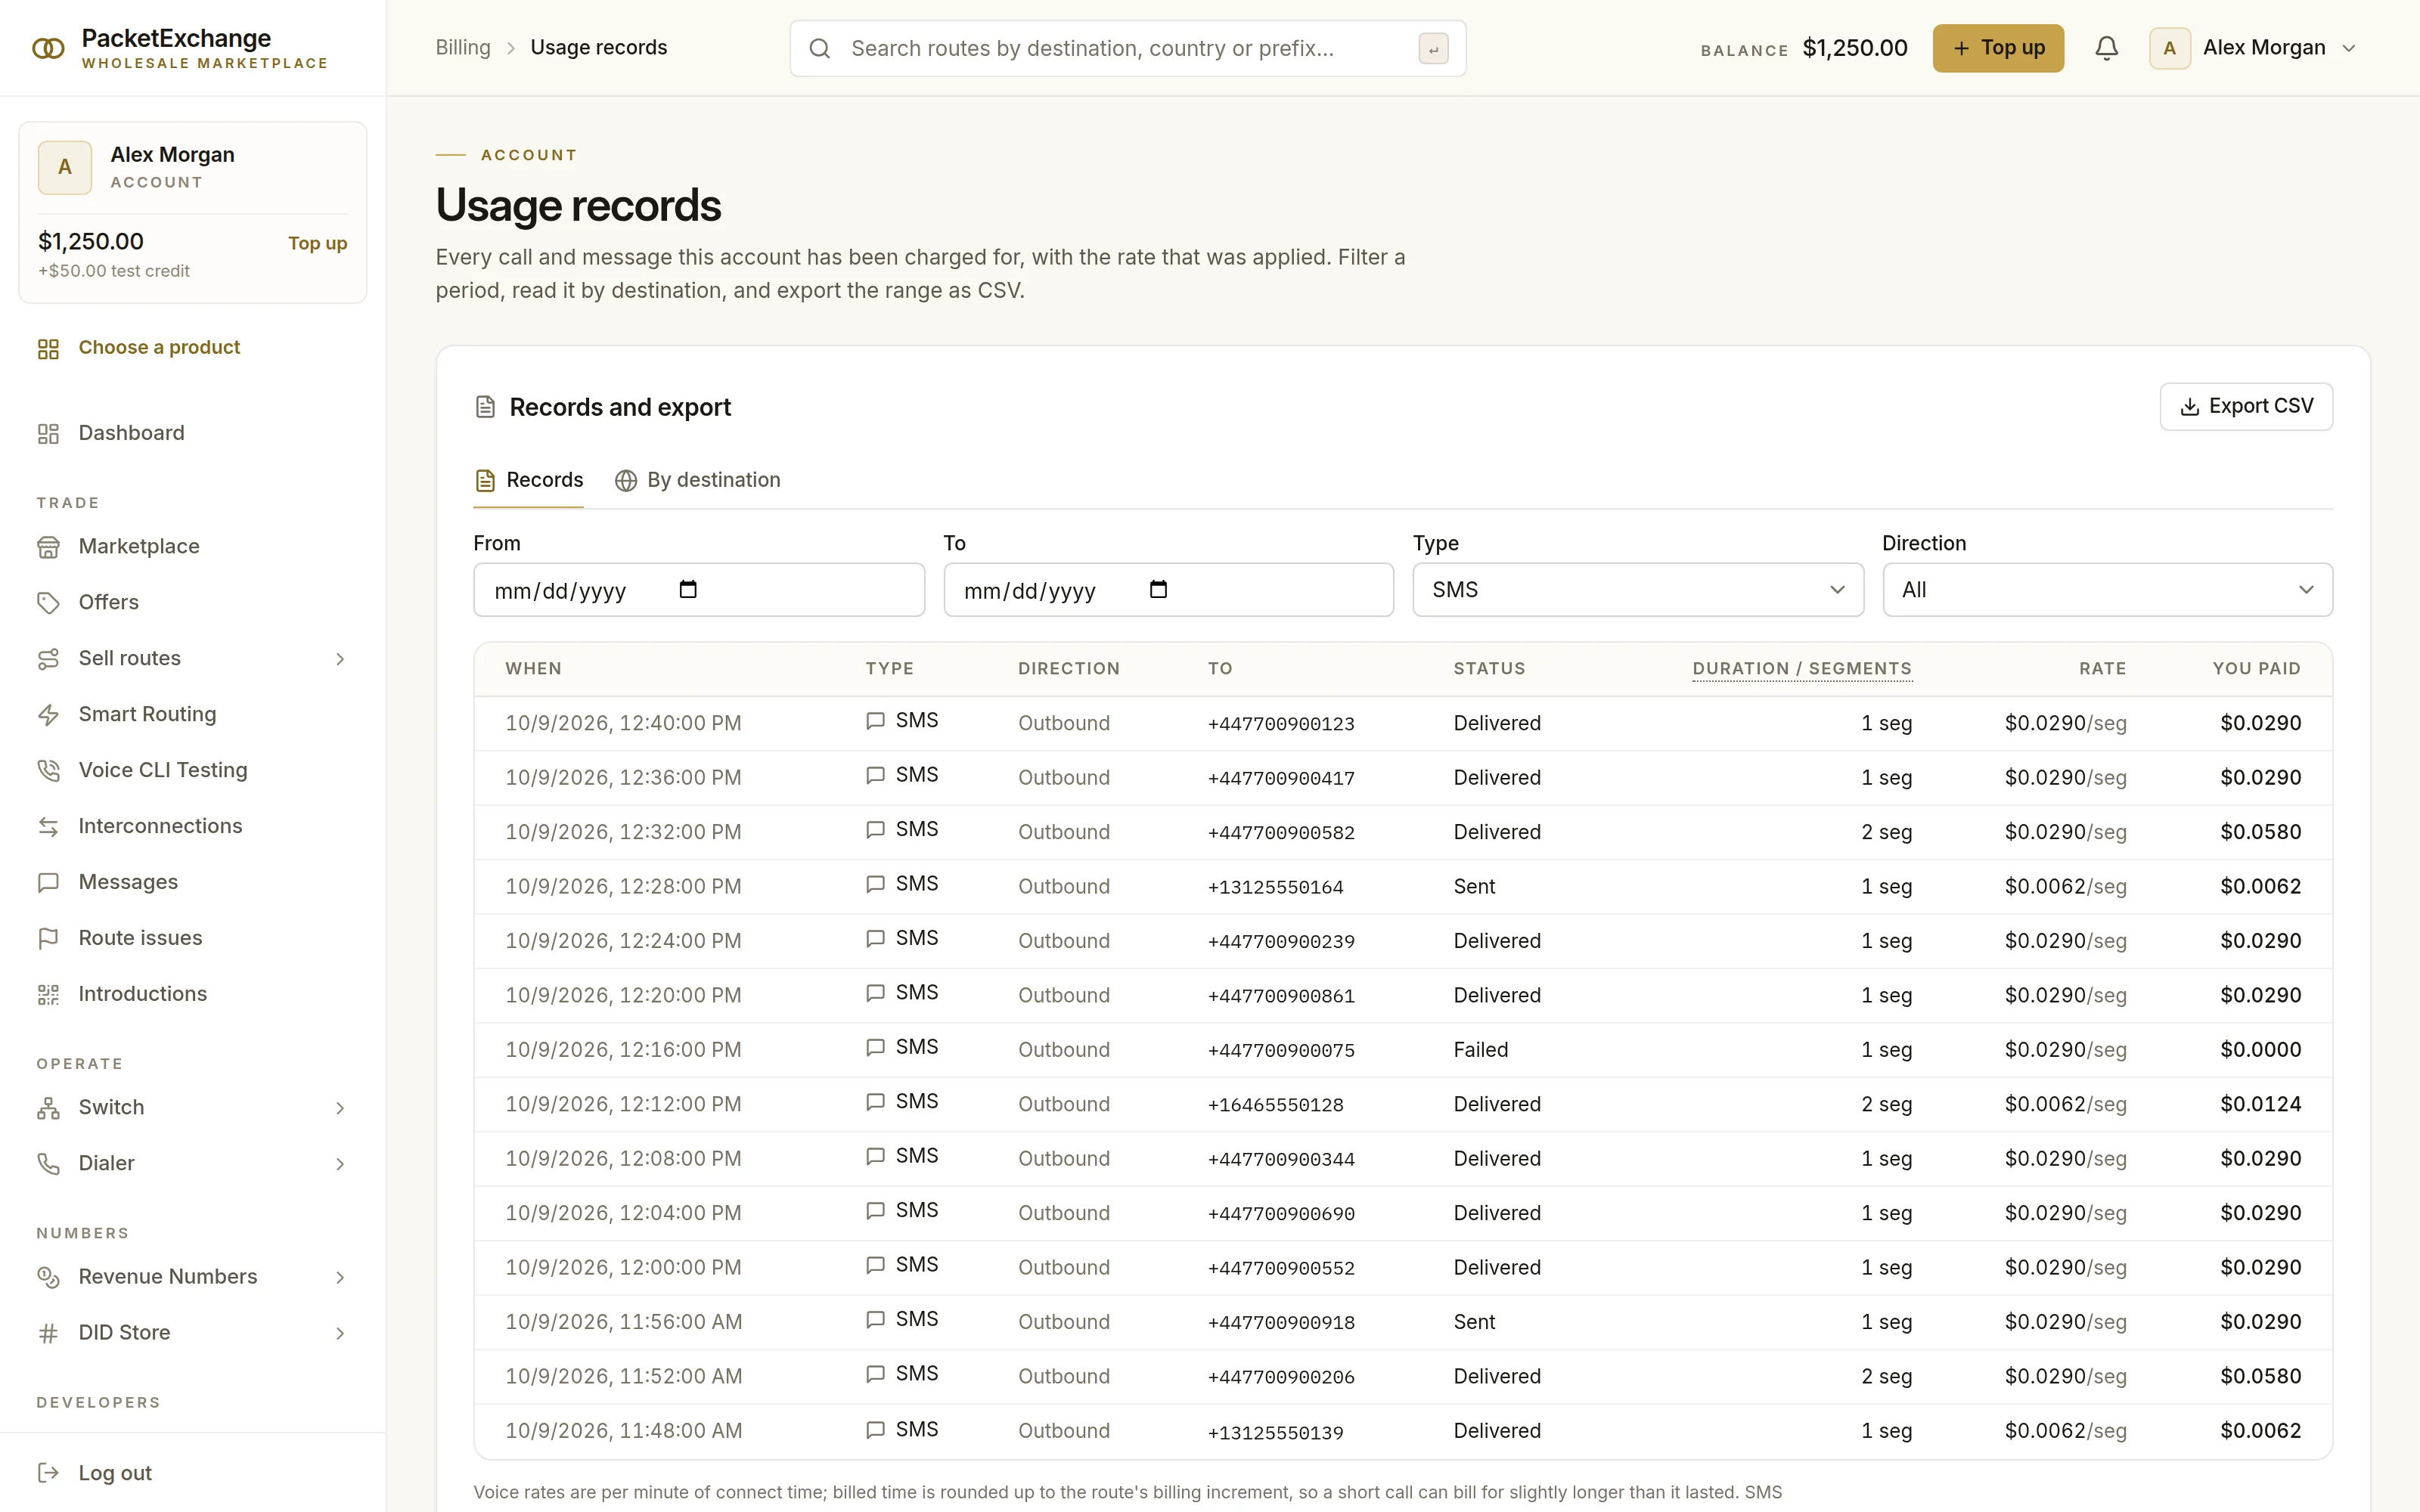The image size is (2420, 1512).
Task: Open the Alex Morgan user menu
Action: pyautogui.click(x=2254, y=48)
